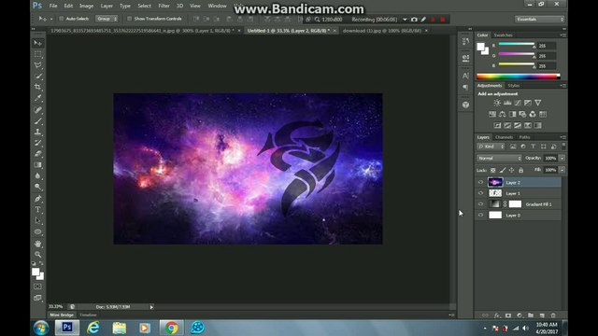Add a Brightness/Contrast adjustment

coord(497,103)
